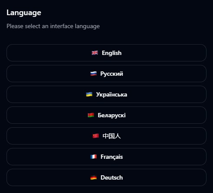The width and height of the screenshot is (213, 193).
Task: Click the German flag icon
Action: pyautogui.click(x=94, y=177)
